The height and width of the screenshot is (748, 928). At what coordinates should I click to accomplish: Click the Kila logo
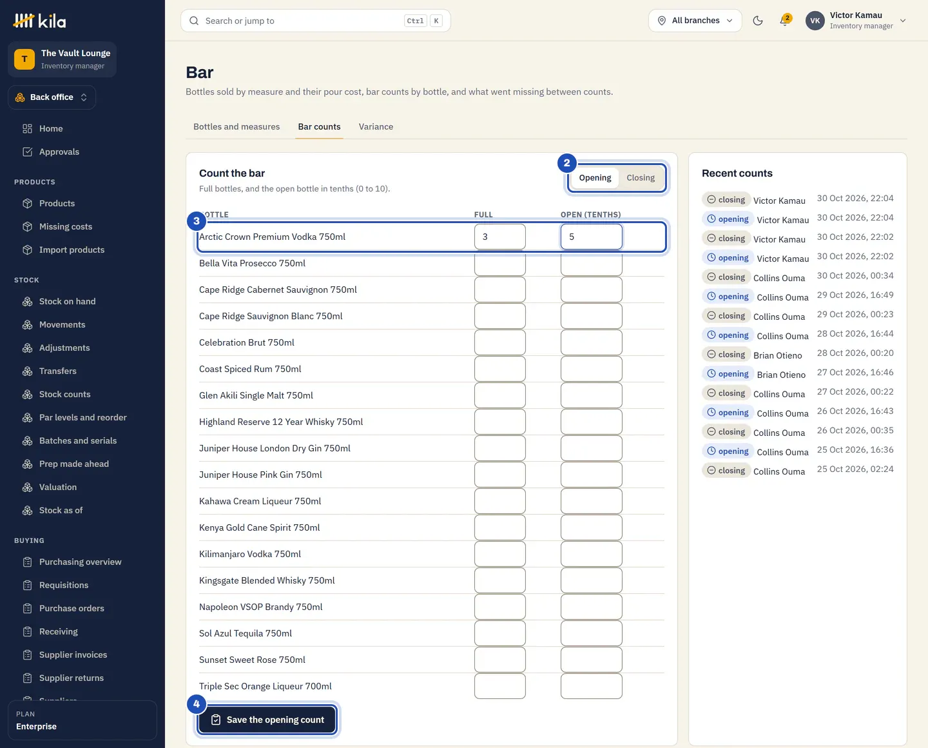39,21
